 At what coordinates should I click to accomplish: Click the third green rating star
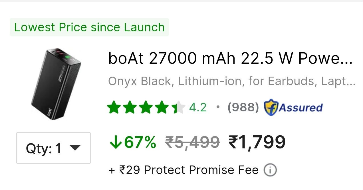click(x=146, y=107)
